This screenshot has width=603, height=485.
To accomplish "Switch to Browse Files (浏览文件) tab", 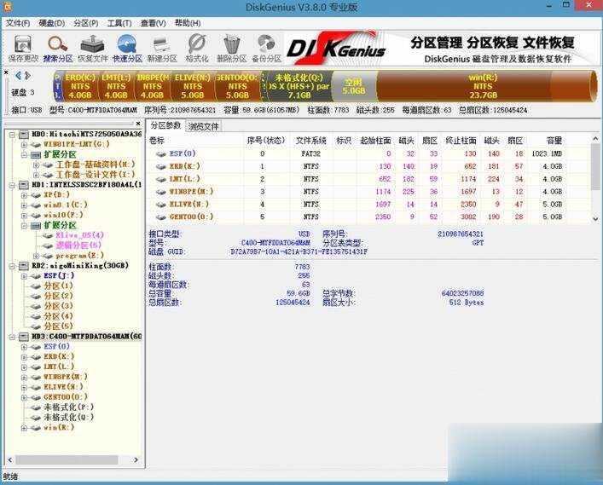I will click(x=204, y=126).
